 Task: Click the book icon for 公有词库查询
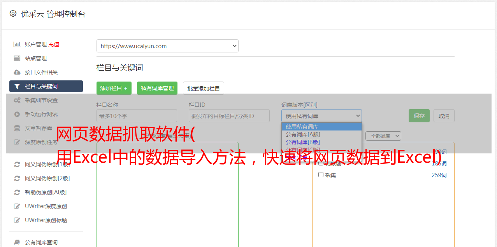pyautogui.click(x=17, y=242)
